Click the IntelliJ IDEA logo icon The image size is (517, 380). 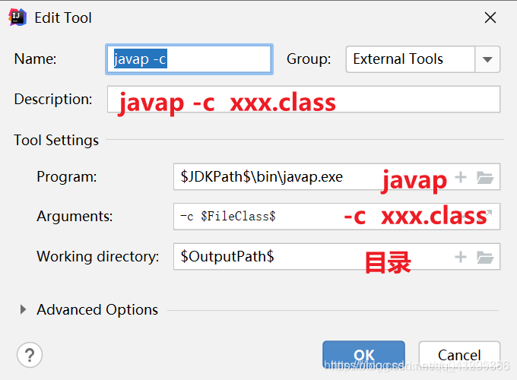pyautogui.click(x=17, y=17)
